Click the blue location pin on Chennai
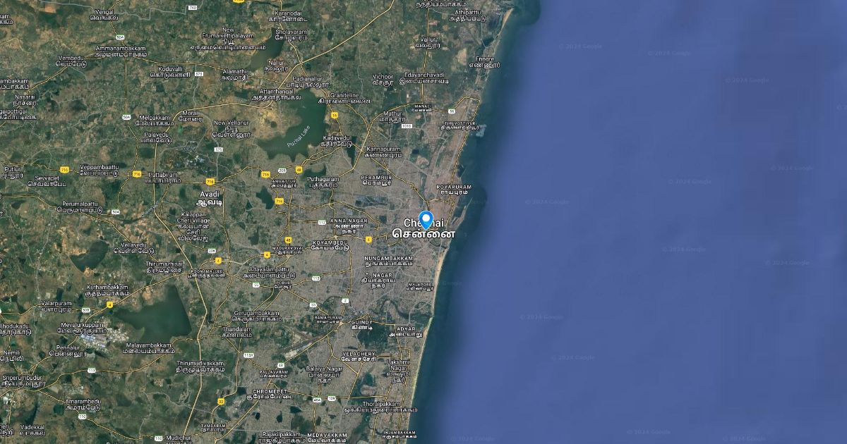 (426, 221)
